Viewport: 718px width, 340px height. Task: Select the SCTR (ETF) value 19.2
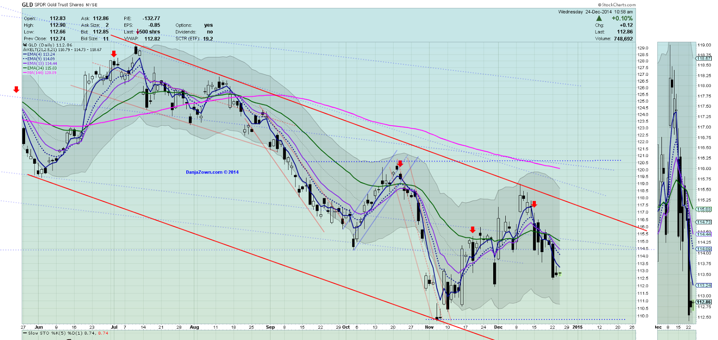tap(208, 39)
